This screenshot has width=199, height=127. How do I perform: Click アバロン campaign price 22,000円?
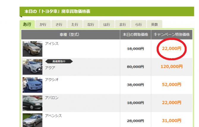tap(172, 103)
